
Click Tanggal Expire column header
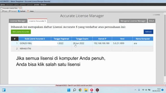click(x=82, y=39)
